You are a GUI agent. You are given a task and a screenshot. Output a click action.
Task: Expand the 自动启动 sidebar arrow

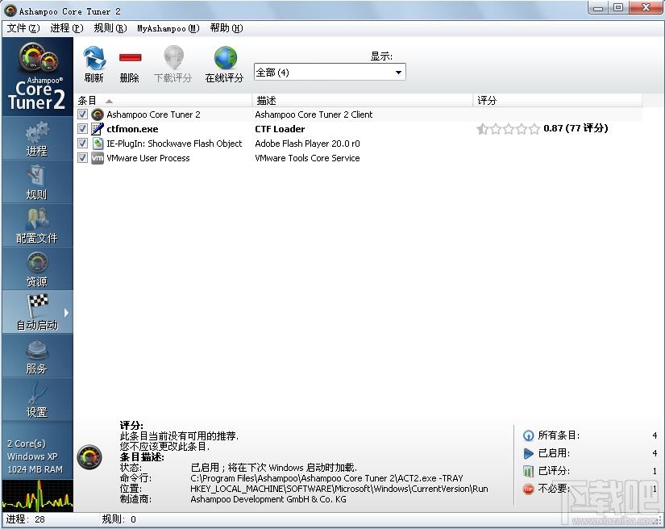(67, 313)
